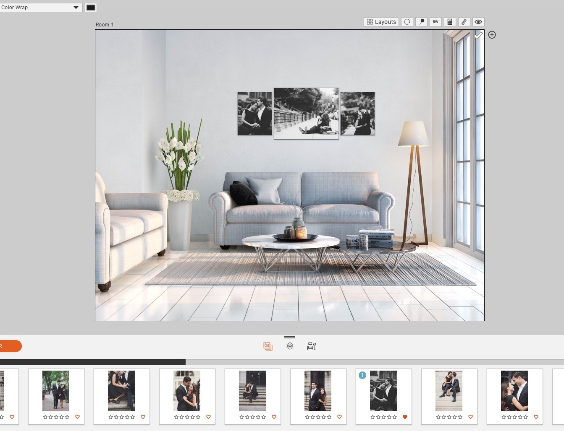Rate seated hands photo one star
The height and width of the screenshot is (431, 564).
coord(110,417)
